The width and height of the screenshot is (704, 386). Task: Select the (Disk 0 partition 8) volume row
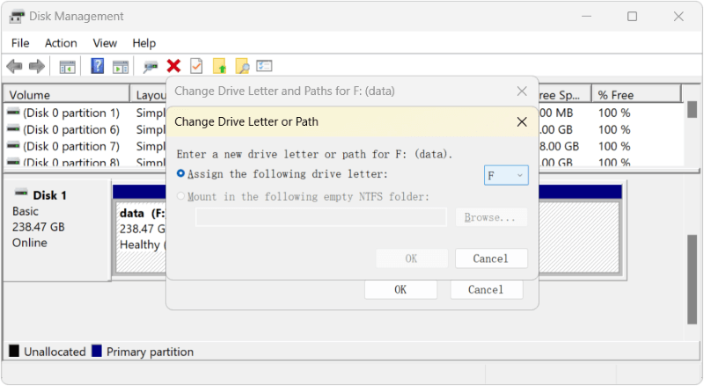point(71,162)
